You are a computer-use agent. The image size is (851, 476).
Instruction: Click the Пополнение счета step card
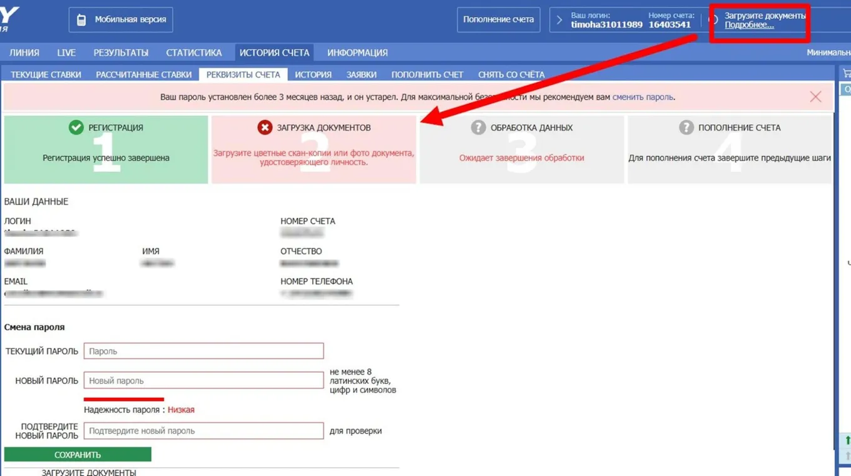coord(730,149)
